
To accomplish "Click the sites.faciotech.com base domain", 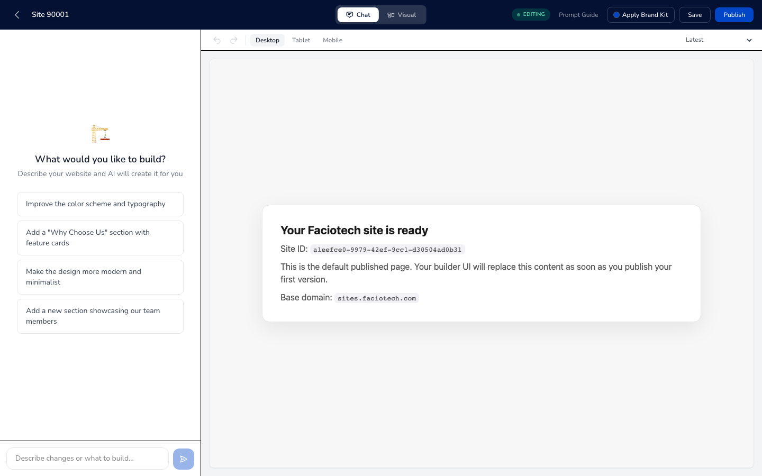I will click(x=377, y=298).
